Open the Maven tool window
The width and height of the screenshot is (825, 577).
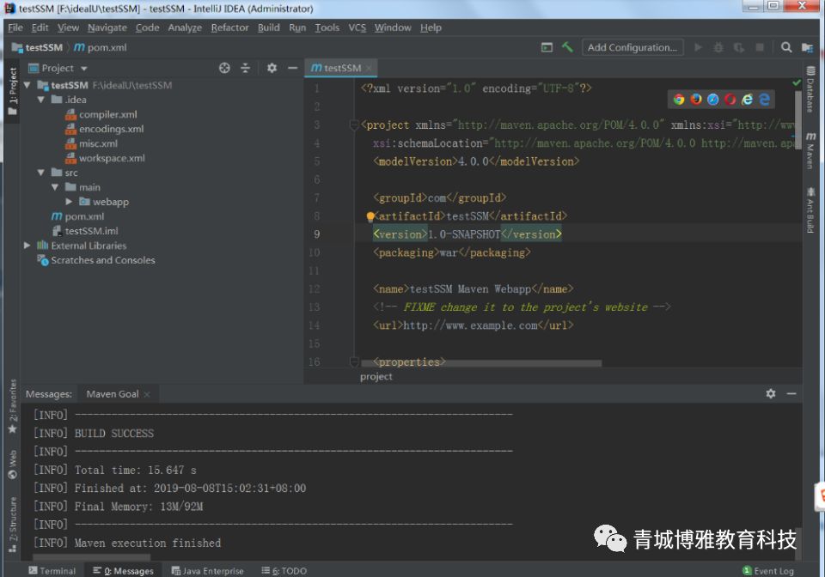point(810,150)
